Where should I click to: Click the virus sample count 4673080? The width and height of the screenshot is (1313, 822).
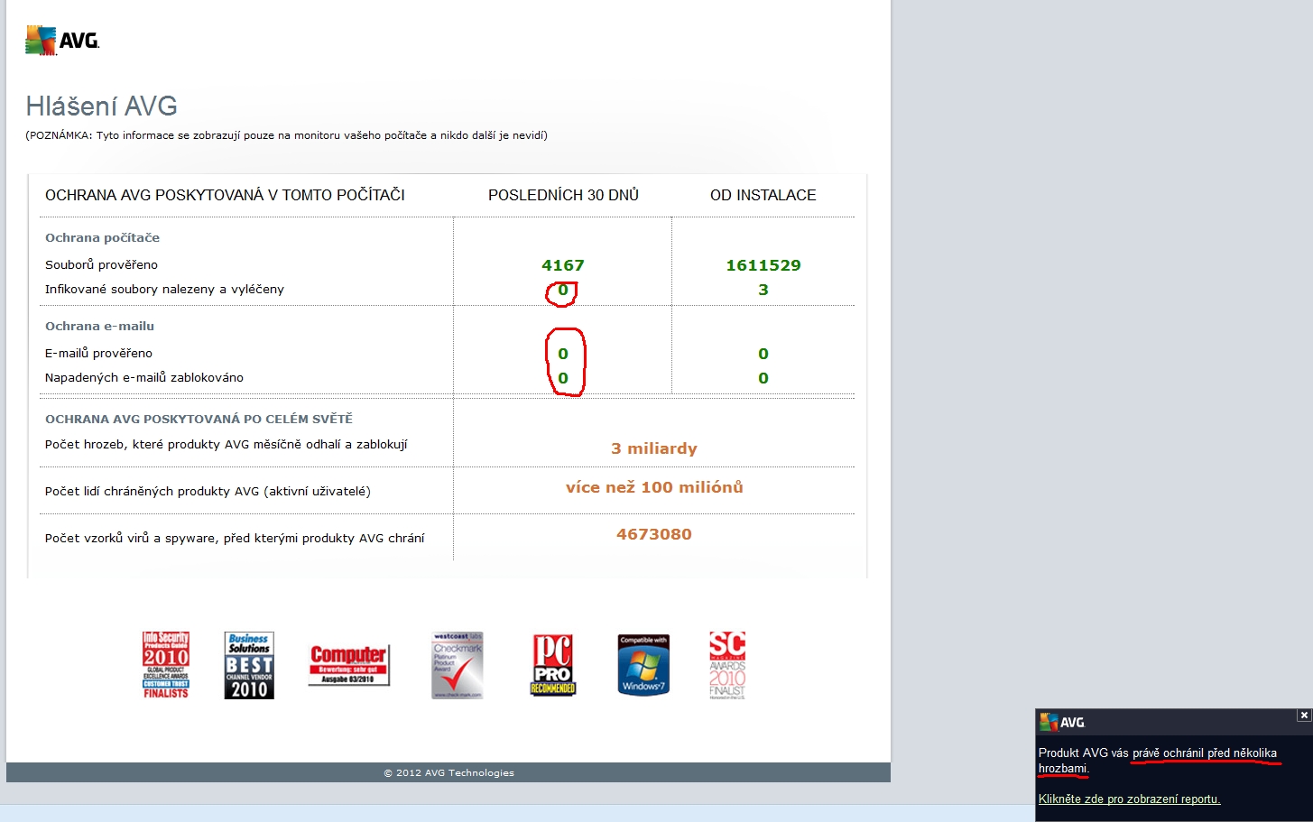(x=654, y=534)
